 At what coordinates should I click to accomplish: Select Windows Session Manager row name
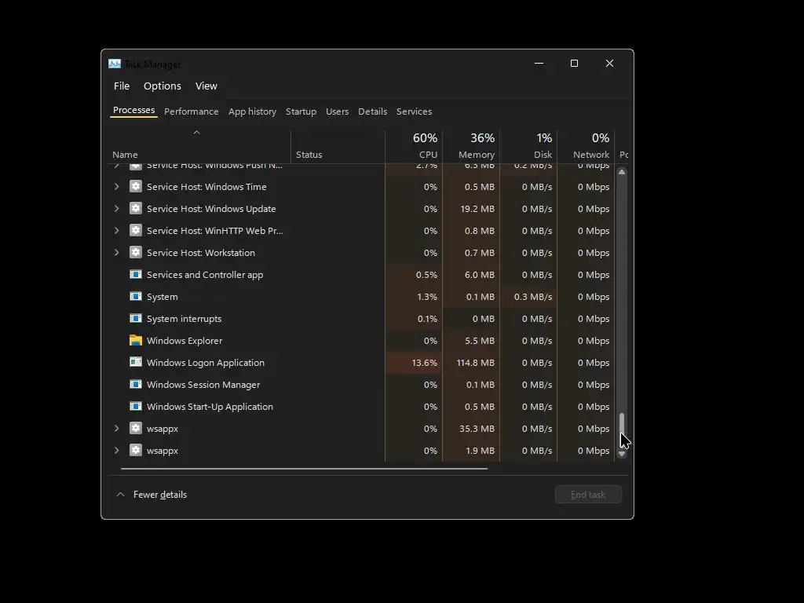203,385
